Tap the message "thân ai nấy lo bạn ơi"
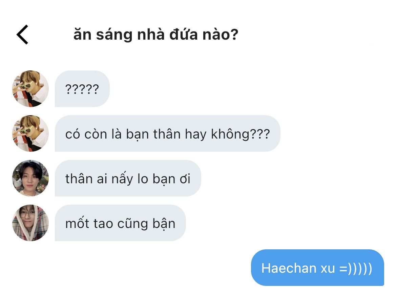Image resolution: width=396 pixels, height=292 pixels. 128,178
